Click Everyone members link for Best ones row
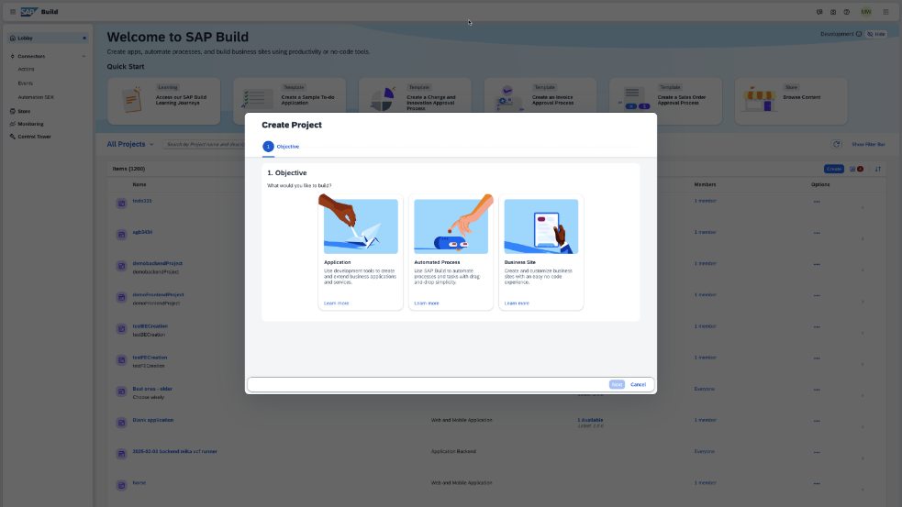This screenshot has width=902, height=507. [704, 389]
